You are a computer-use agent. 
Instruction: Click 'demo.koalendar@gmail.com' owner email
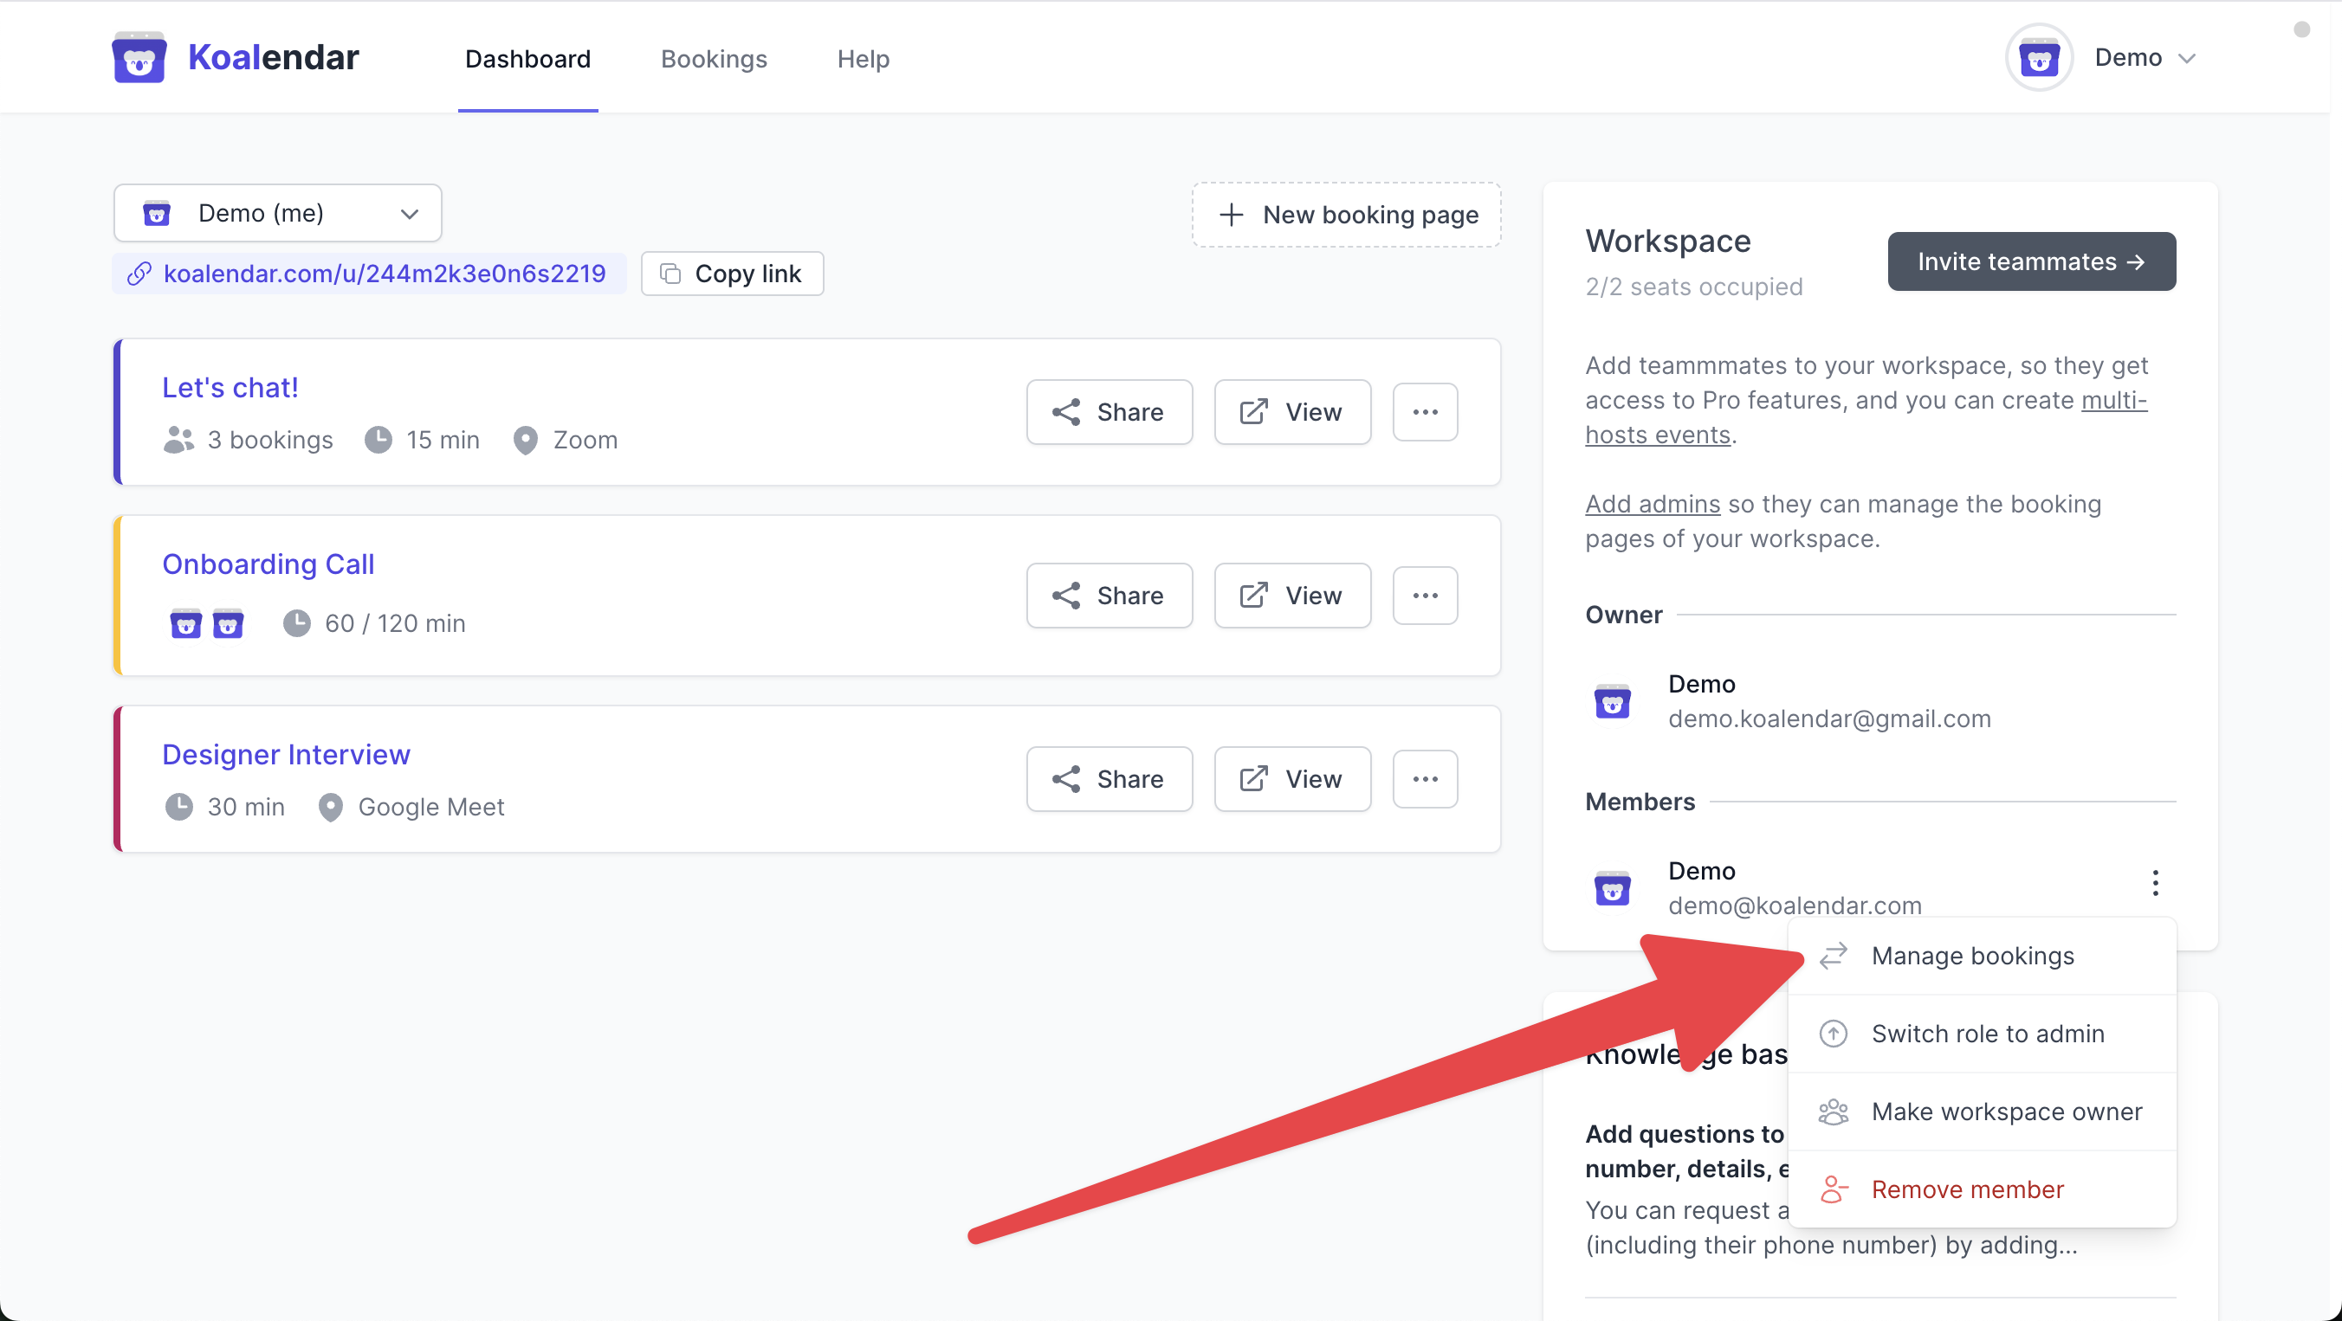pyautogui.click(x=1829, y=718)
